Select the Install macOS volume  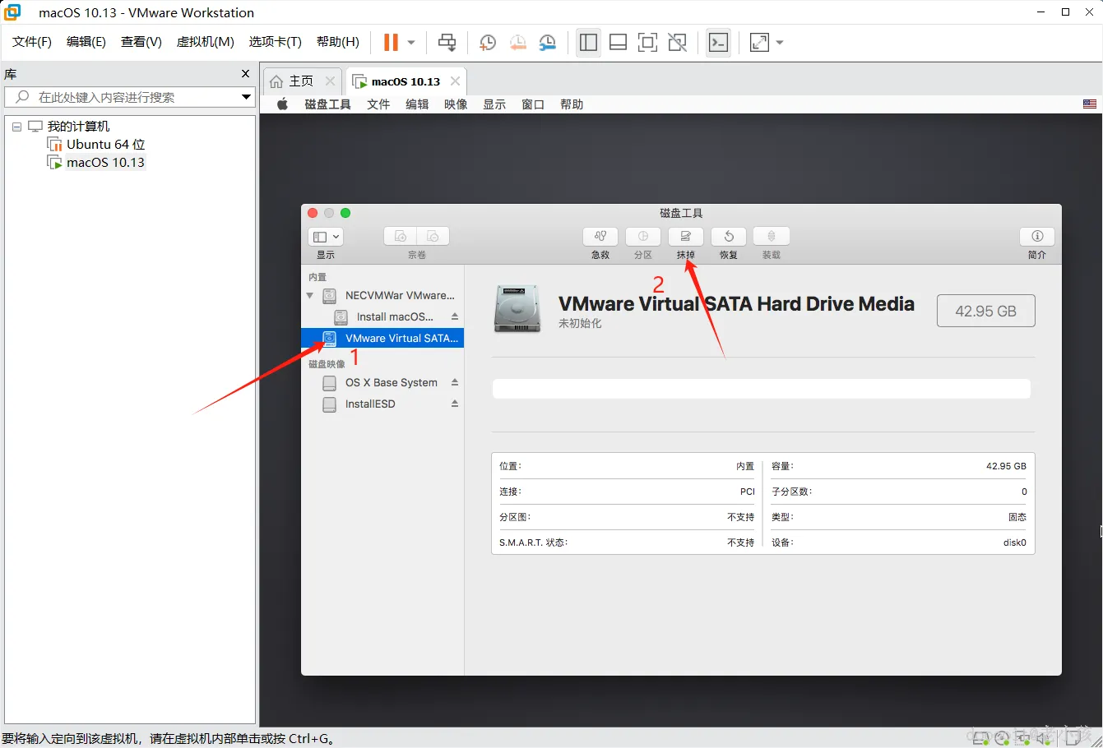pos(382,316)
